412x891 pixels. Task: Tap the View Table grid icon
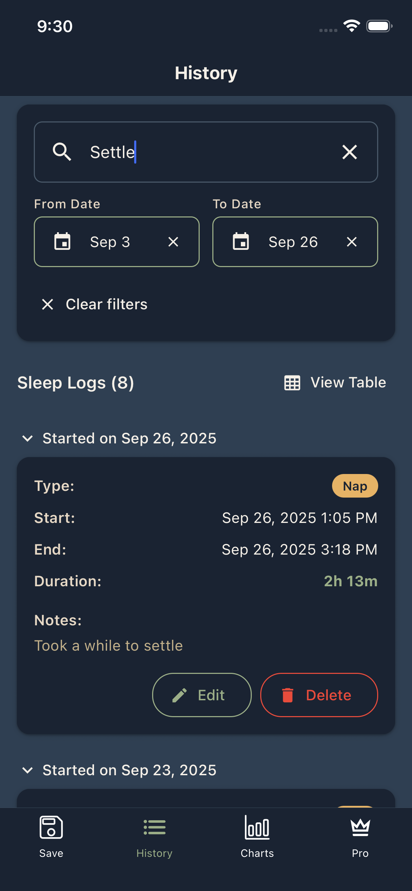(x=292, y=383)
